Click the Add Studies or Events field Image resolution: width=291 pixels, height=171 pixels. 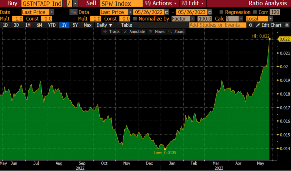tap(218, 25)
